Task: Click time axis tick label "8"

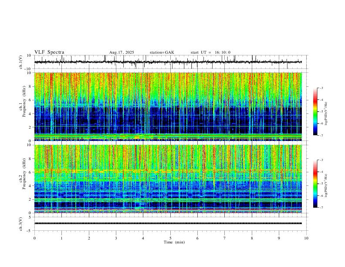Action: pos(252,238)
